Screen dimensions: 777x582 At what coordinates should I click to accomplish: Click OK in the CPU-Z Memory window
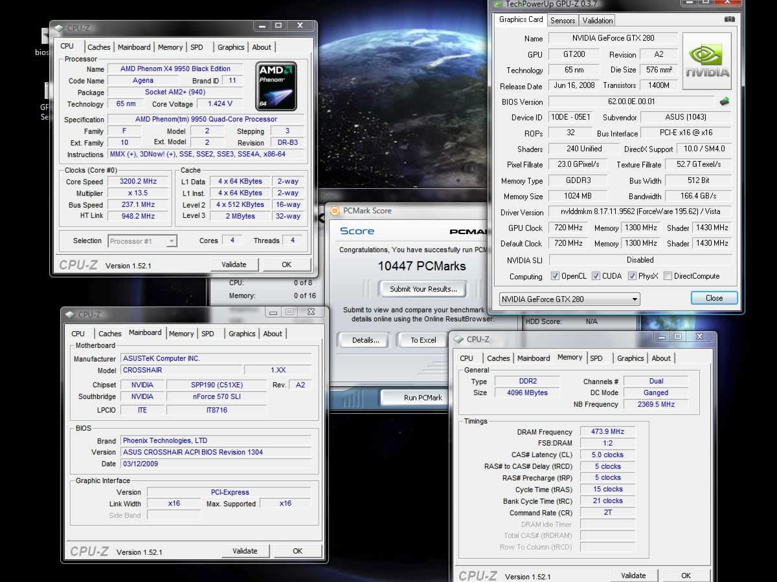(x=686, y=576)
